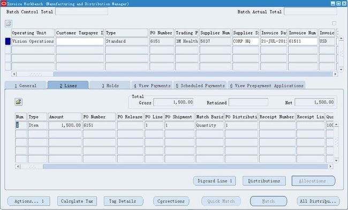
Task: Click the Calculate Tax button
Action: coord(77,201)
